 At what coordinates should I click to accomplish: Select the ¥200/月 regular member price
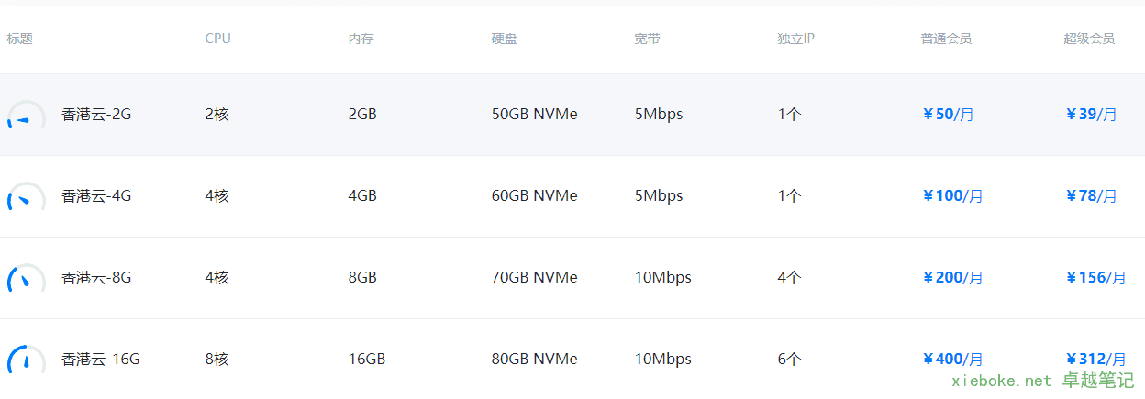(952, 277)
